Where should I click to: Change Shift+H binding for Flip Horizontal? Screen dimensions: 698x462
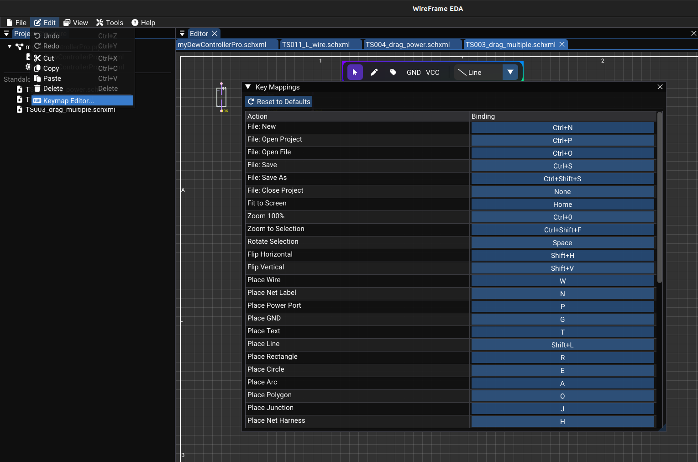562,256
